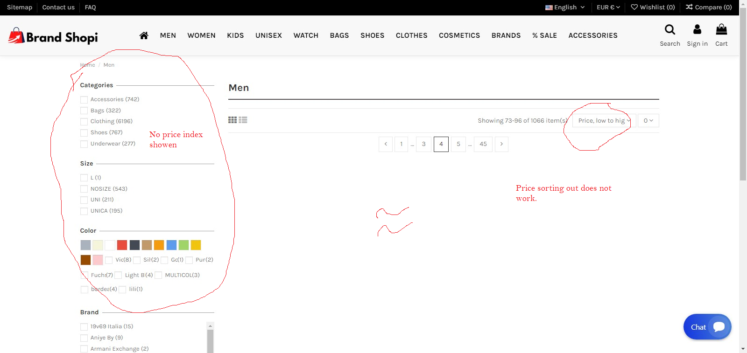The height and width of the screenshot is (353, 747).
Task: Open the Chat bubble widget
Action: tap(707, 327)
